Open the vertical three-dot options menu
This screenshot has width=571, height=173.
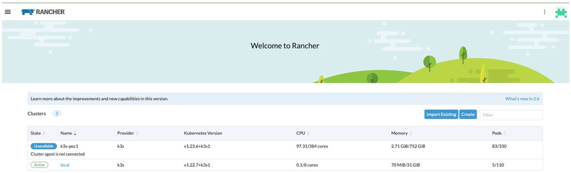pyautogui.click(x=544, y=12)
